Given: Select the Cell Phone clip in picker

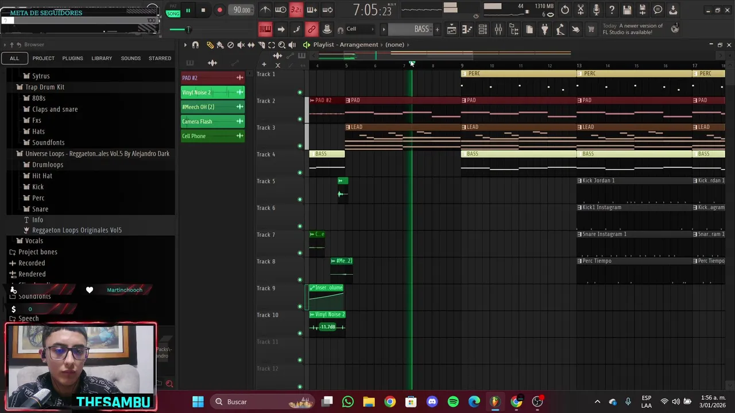Looking at the screenshot, I should click(212, 136).
